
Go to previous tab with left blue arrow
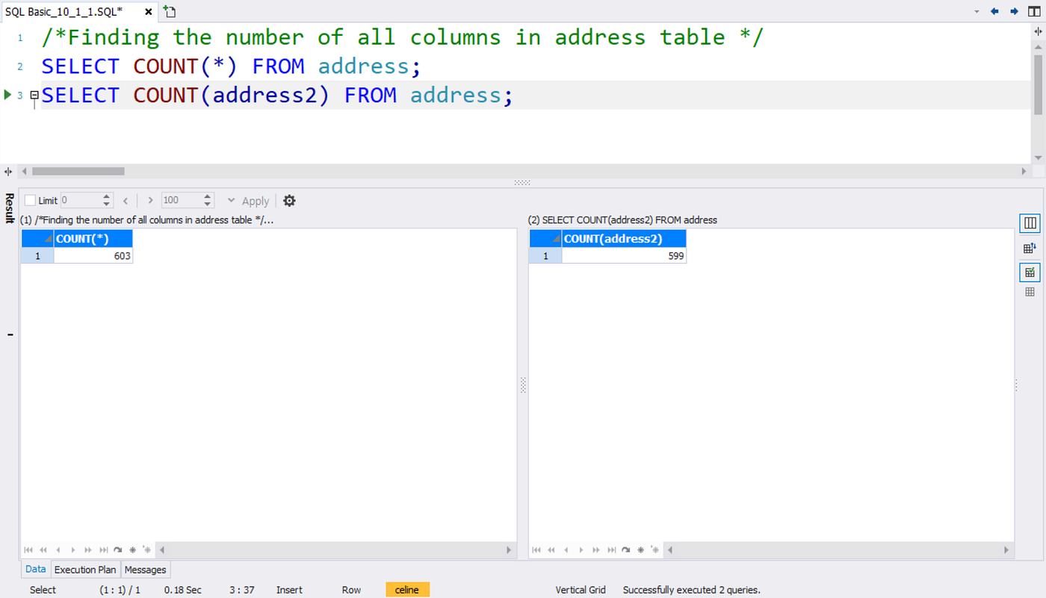(x=994, y=12)
